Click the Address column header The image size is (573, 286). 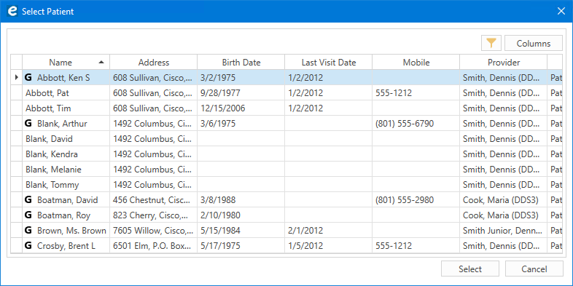(154, 63)
